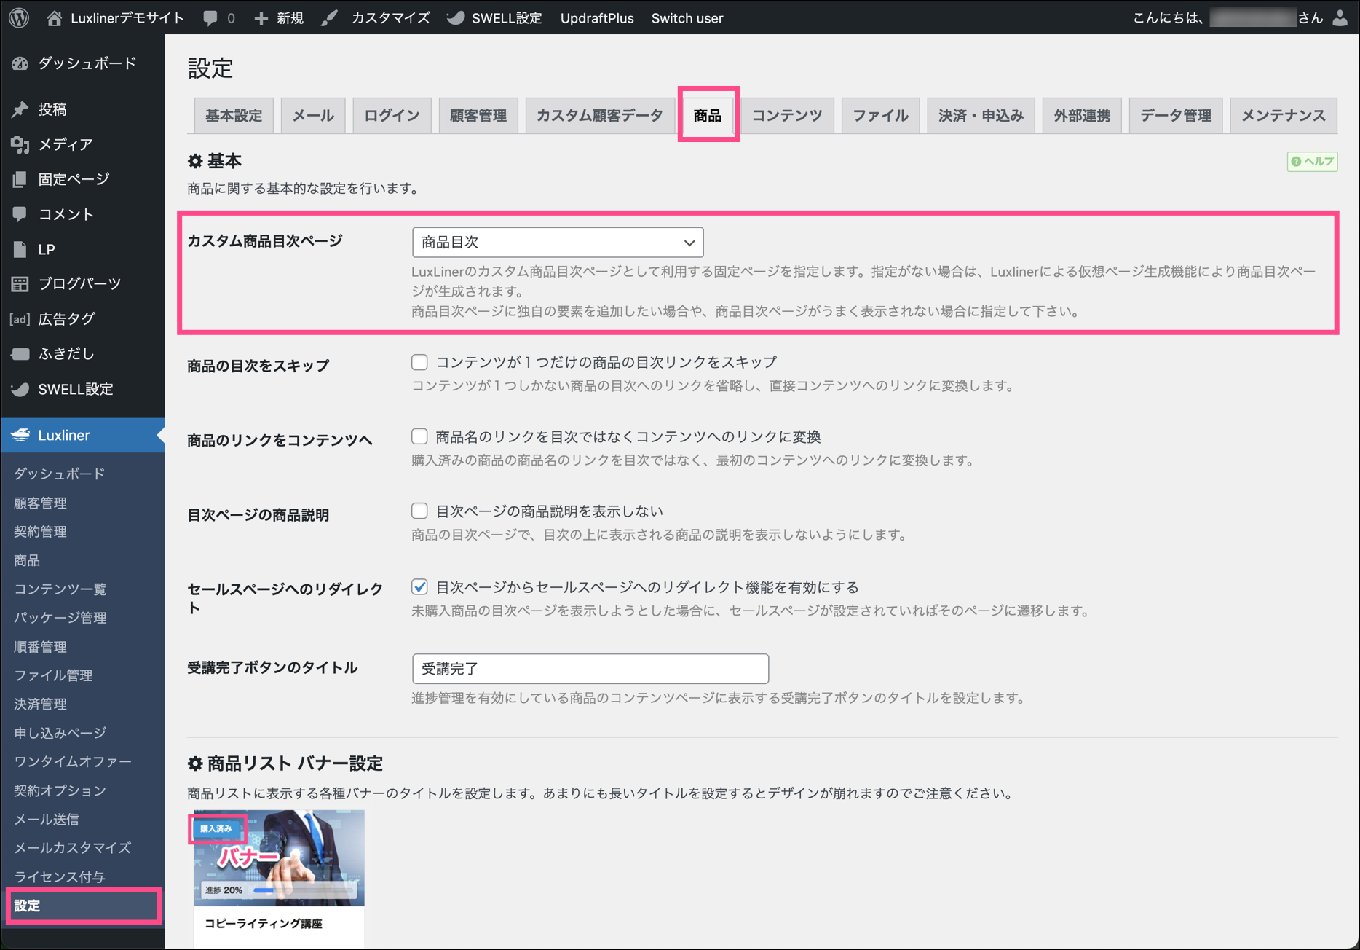Image resolution: width=1360 pixels, height=950 pixels.
Task: Click the green ヘルプ button
Action: pyautogui.click(x=1312, y=161)
